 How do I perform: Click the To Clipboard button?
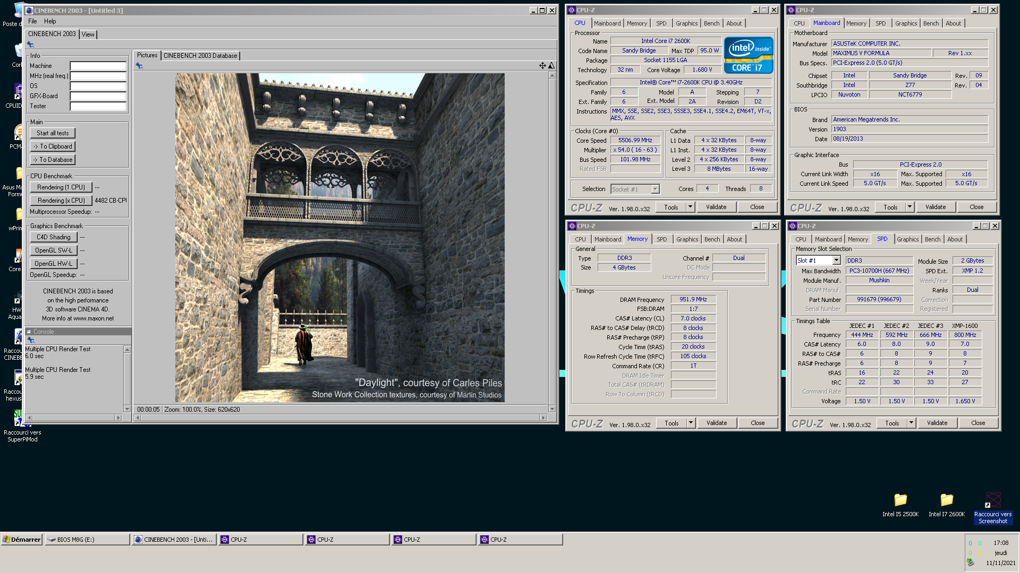[53, 146]
